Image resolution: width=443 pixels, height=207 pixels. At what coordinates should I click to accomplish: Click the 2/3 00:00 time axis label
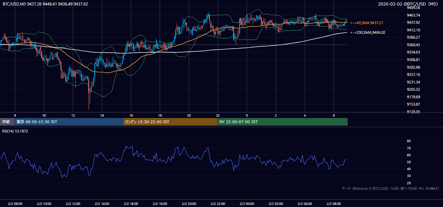tap(247, 204)
